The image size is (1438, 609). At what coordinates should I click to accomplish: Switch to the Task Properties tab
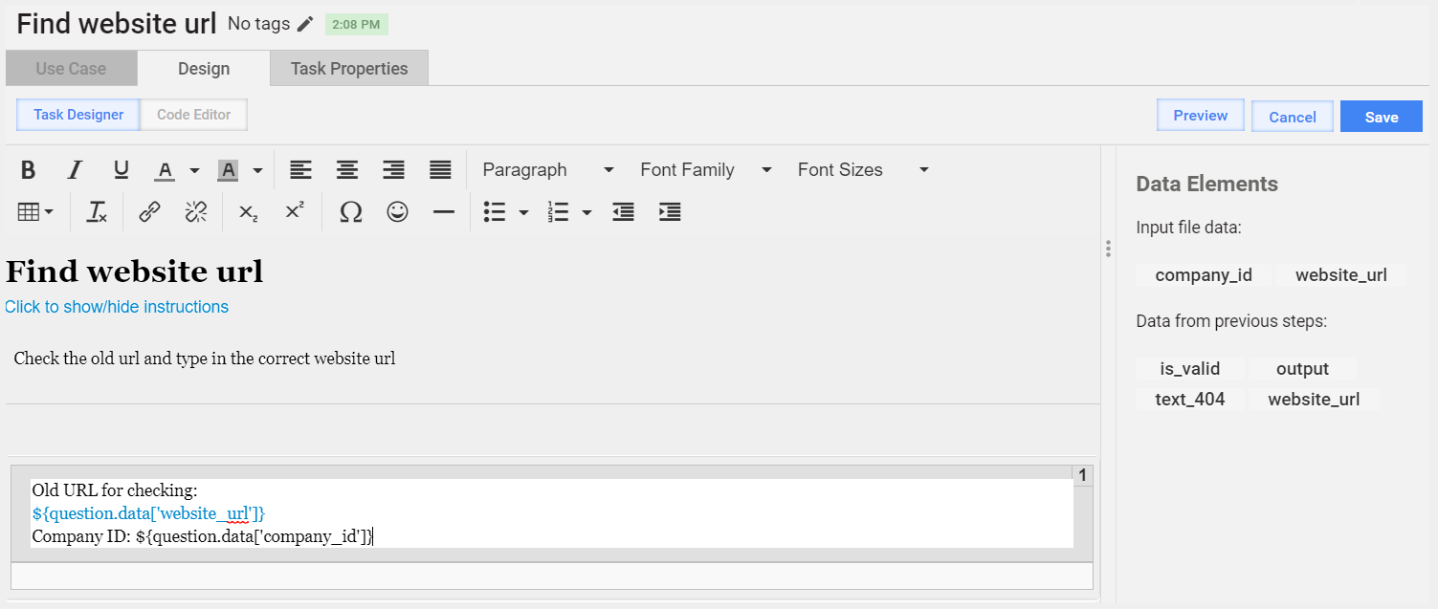click(x=349, y=69)
